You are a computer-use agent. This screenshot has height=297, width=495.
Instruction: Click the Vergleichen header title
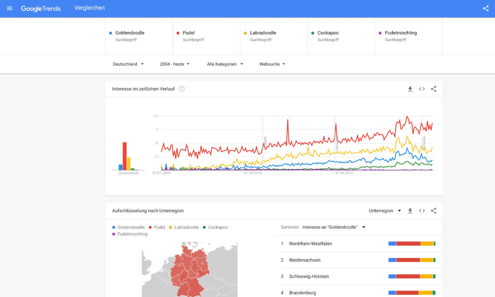[90, 8]
